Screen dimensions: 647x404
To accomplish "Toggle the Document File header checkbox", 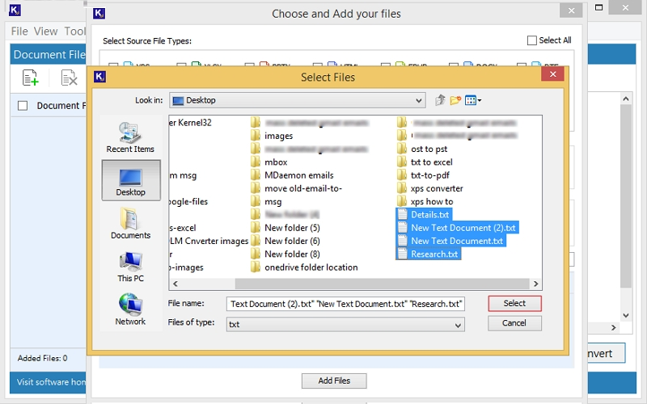I will (x=23, y=106).
